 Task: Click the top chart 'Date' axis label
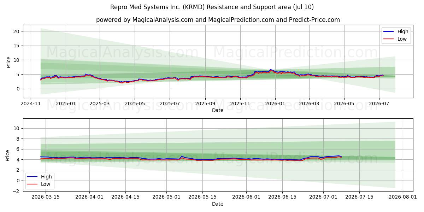(x=218, y=110)
